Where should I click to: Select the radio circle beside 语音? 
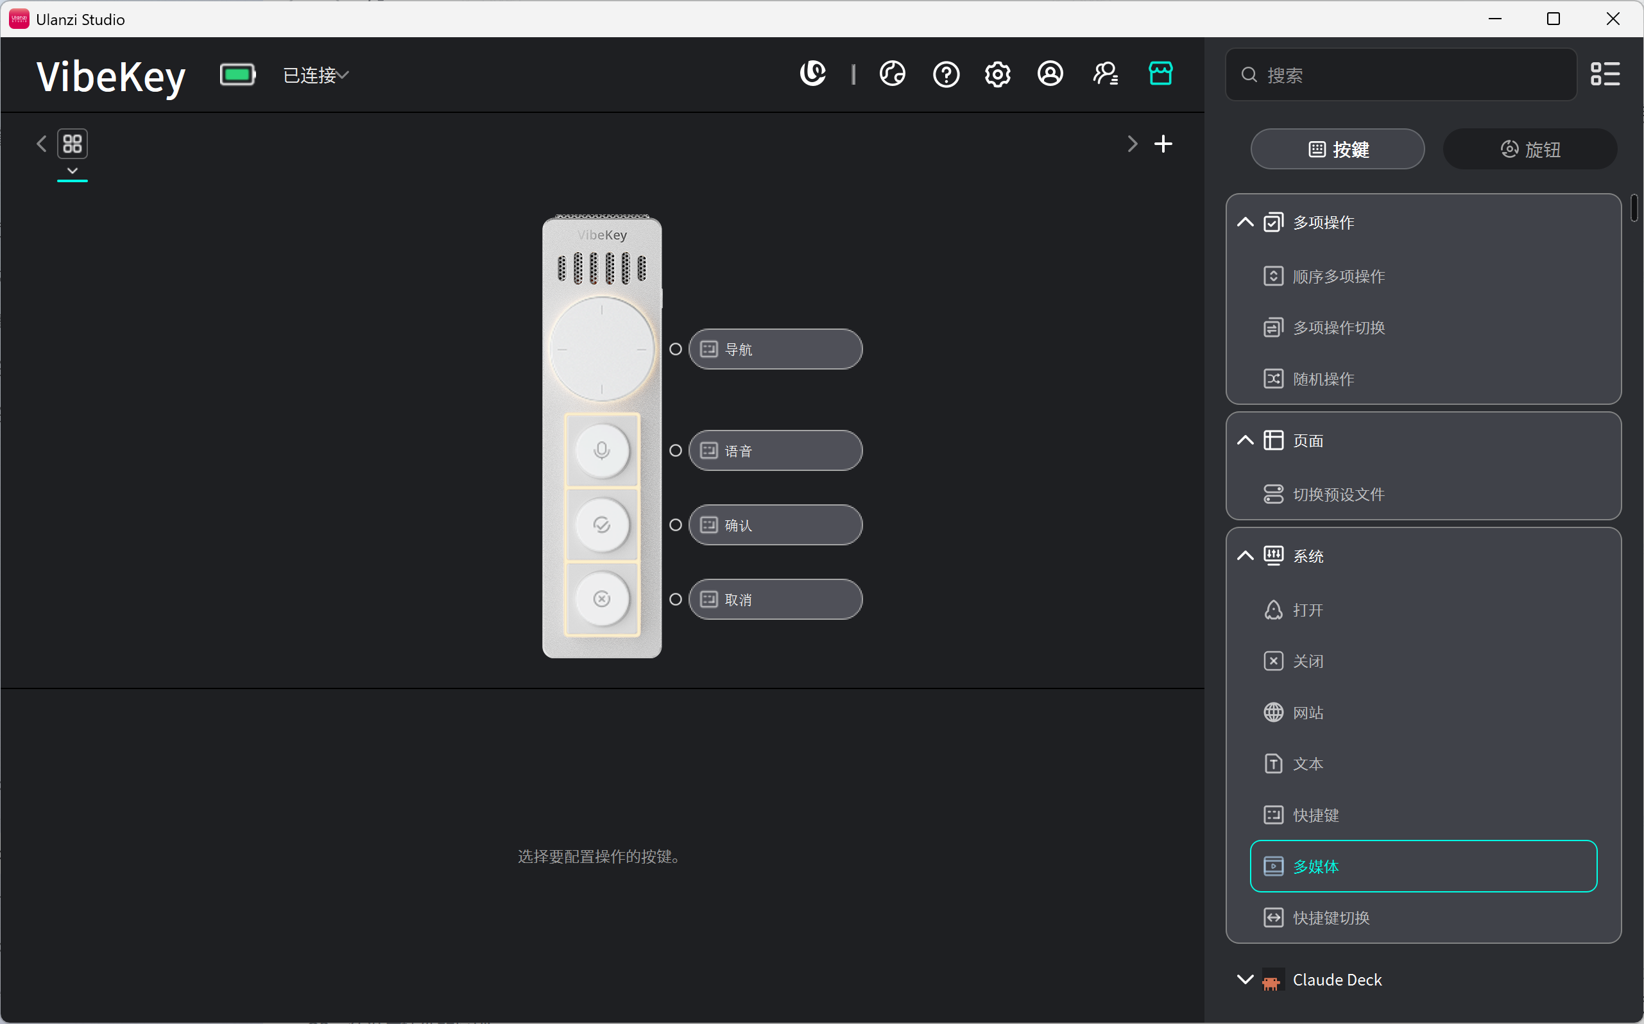[675, 450]
